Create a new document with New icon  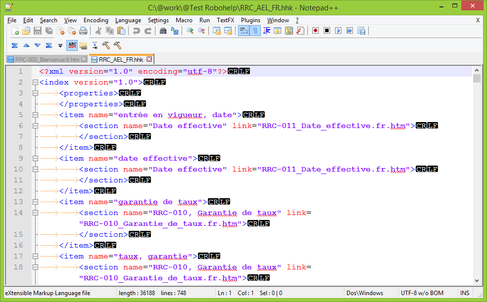[15, 31]
